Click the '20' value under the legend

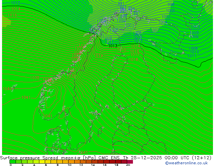[128, 165]
